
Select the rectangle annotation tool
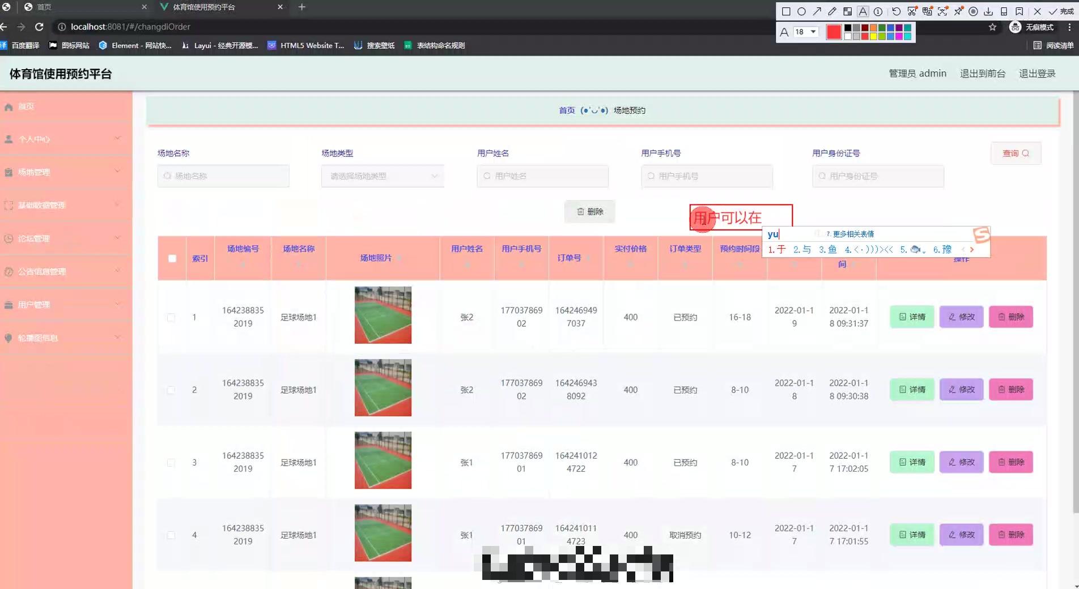pos(785,11)
